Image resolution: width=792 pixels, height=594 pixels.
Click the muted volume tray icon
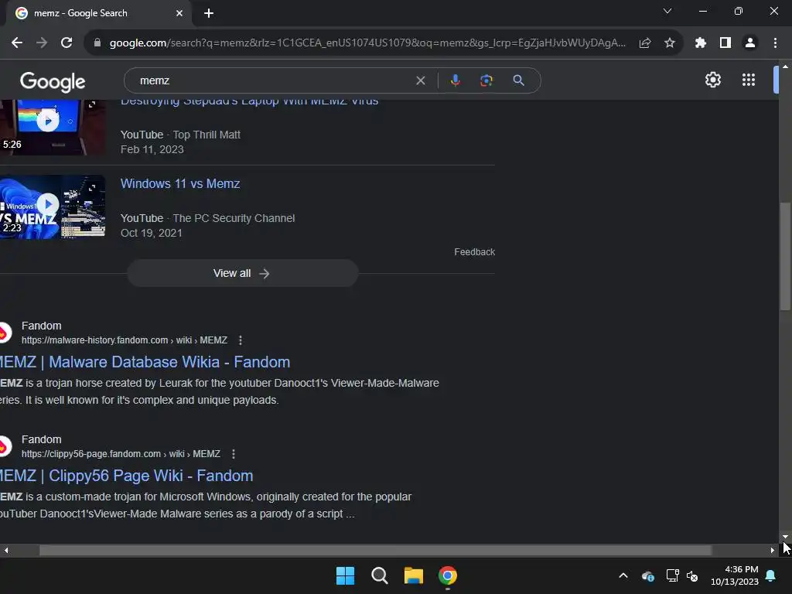point(692,575)
